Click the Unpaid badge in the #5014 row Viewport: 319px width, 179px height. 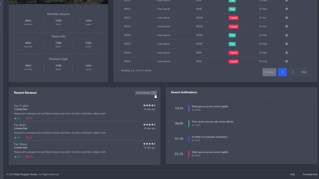pyautogui.click(x=233, y=53)
